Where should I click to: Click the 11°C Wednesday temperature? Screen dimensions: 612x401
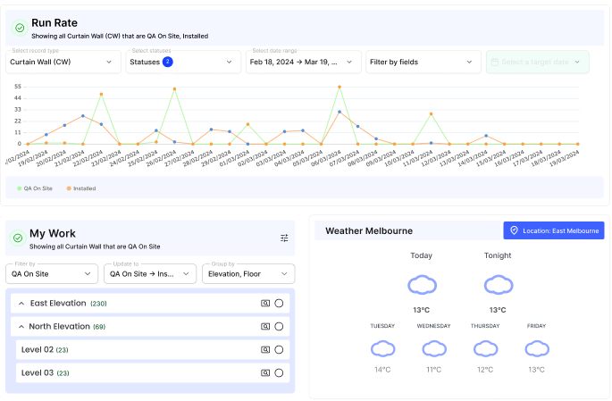pos(433,370)
